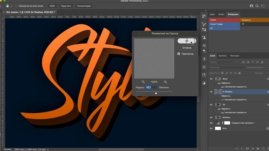The width and height of the screenshot is (269, 151).
Task: Click the radius slider handle
Action: point(156,93)
